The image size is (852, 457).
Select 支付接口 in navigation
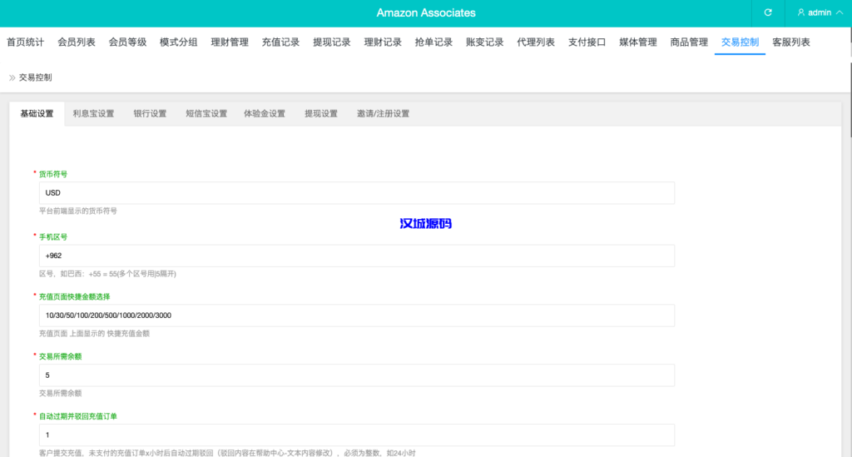tap(587, 42)
